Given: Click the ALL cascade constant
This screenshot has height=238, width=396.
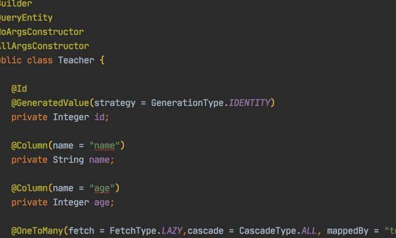Looking at the screenshot, I should point(309,231).
